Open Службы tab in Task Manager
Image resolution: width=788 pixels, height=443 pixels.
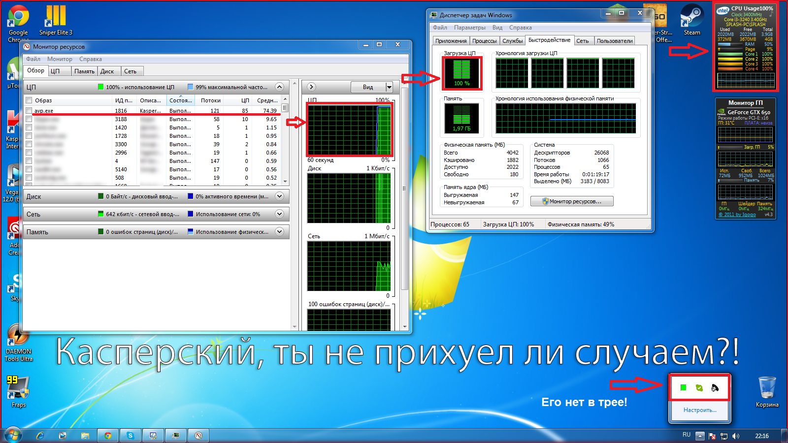coord(512,41)
